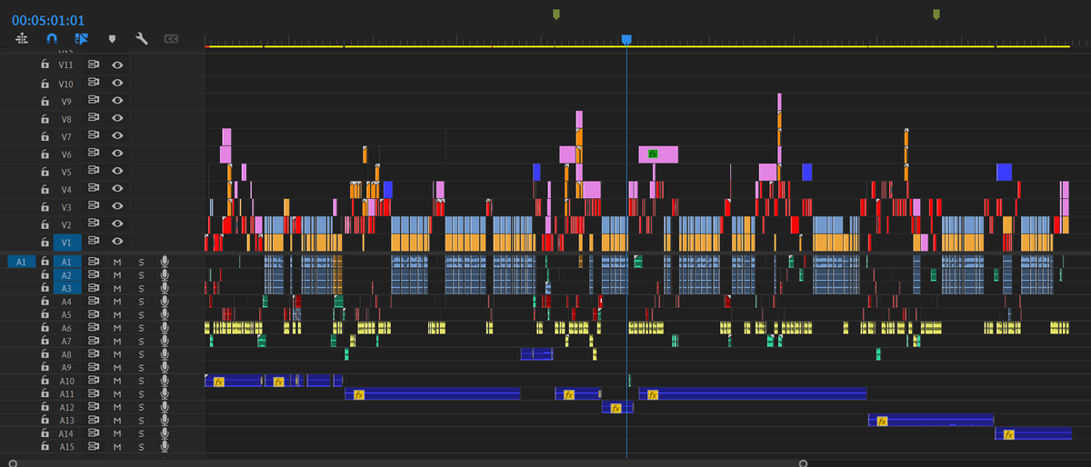Viewport: 1091px width, 467px height.
Task: Select first fx audio clip on A10
Action: (x=234, y=381)
